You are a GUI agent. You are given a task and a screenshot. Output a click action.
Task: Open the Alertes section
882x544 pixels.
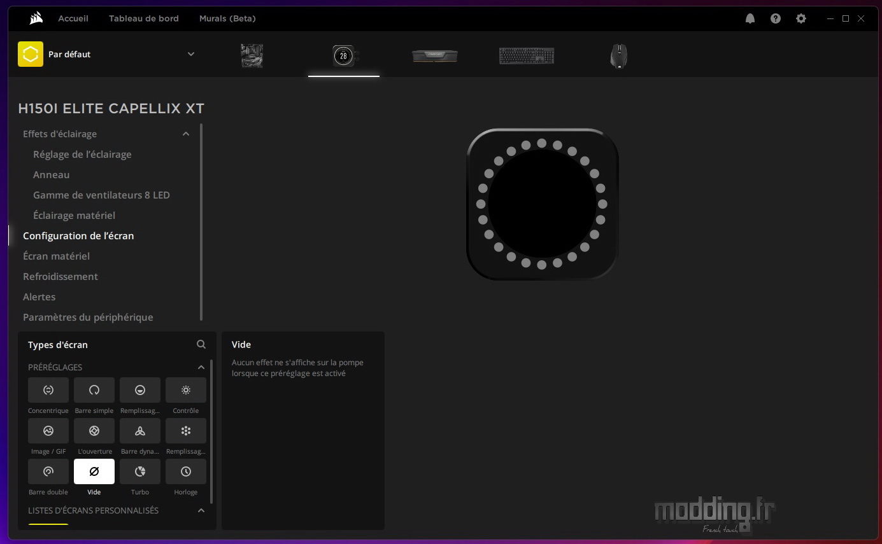tap(39, 296)
